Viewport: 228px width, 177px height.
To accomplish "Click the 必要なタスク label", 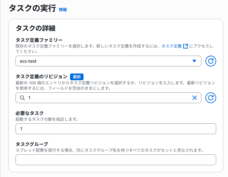I will tap(30, 113).
